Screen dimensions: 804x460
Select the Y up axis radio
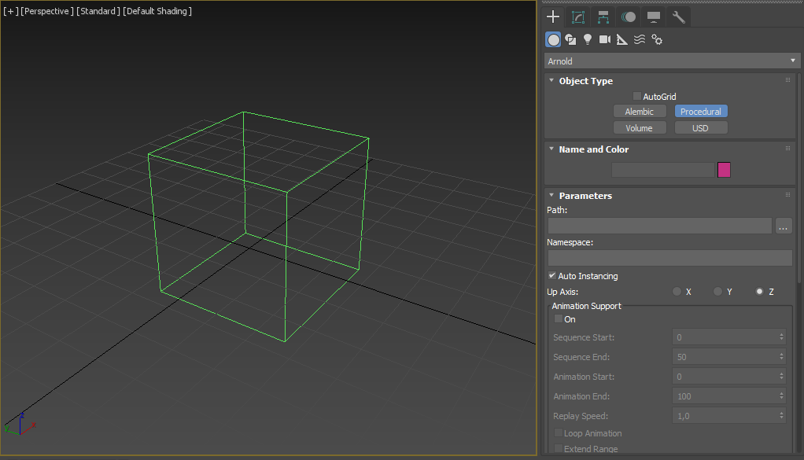click(717, 292)
